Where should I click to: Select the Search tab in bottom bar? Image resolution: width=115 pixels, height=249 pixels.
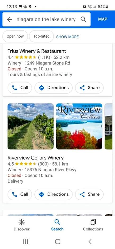click(57, 225)
